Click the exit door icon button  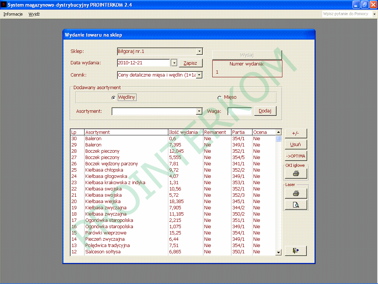click(296, 251)
